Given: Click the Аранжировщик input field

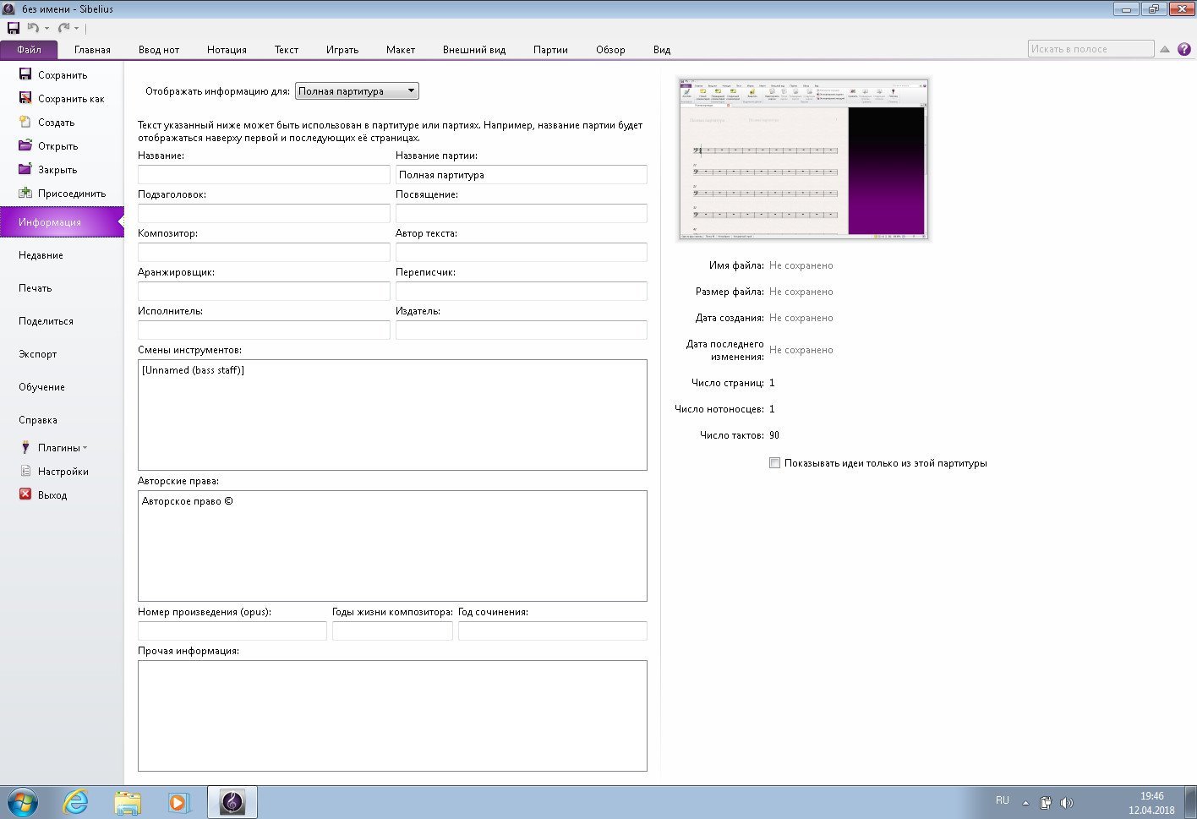Looking at the screenshot, I should coord(264,291).
